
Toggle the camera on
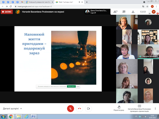[88, 109]
